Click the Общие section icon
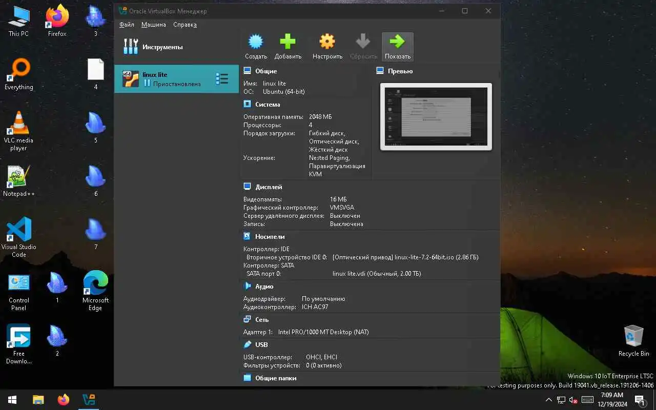 [x=248, y=71]
